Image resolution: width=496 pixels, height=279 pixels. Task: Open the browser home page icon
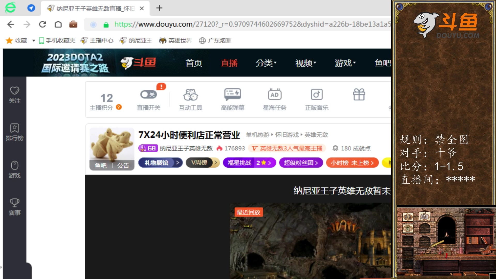[58, 24]
